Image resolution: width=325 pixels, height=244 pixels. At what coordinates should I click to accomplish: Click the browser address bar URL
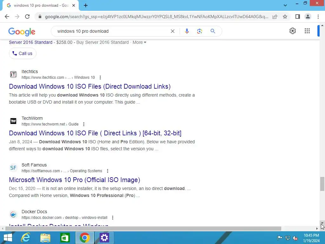156,17
